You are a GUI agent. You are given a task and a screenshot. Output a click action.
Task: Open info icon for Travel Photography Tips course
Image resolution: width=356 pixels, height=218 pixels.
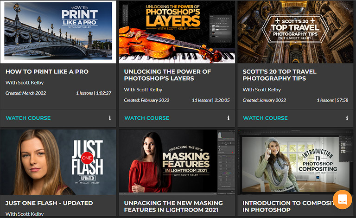(x=347, y=118)
